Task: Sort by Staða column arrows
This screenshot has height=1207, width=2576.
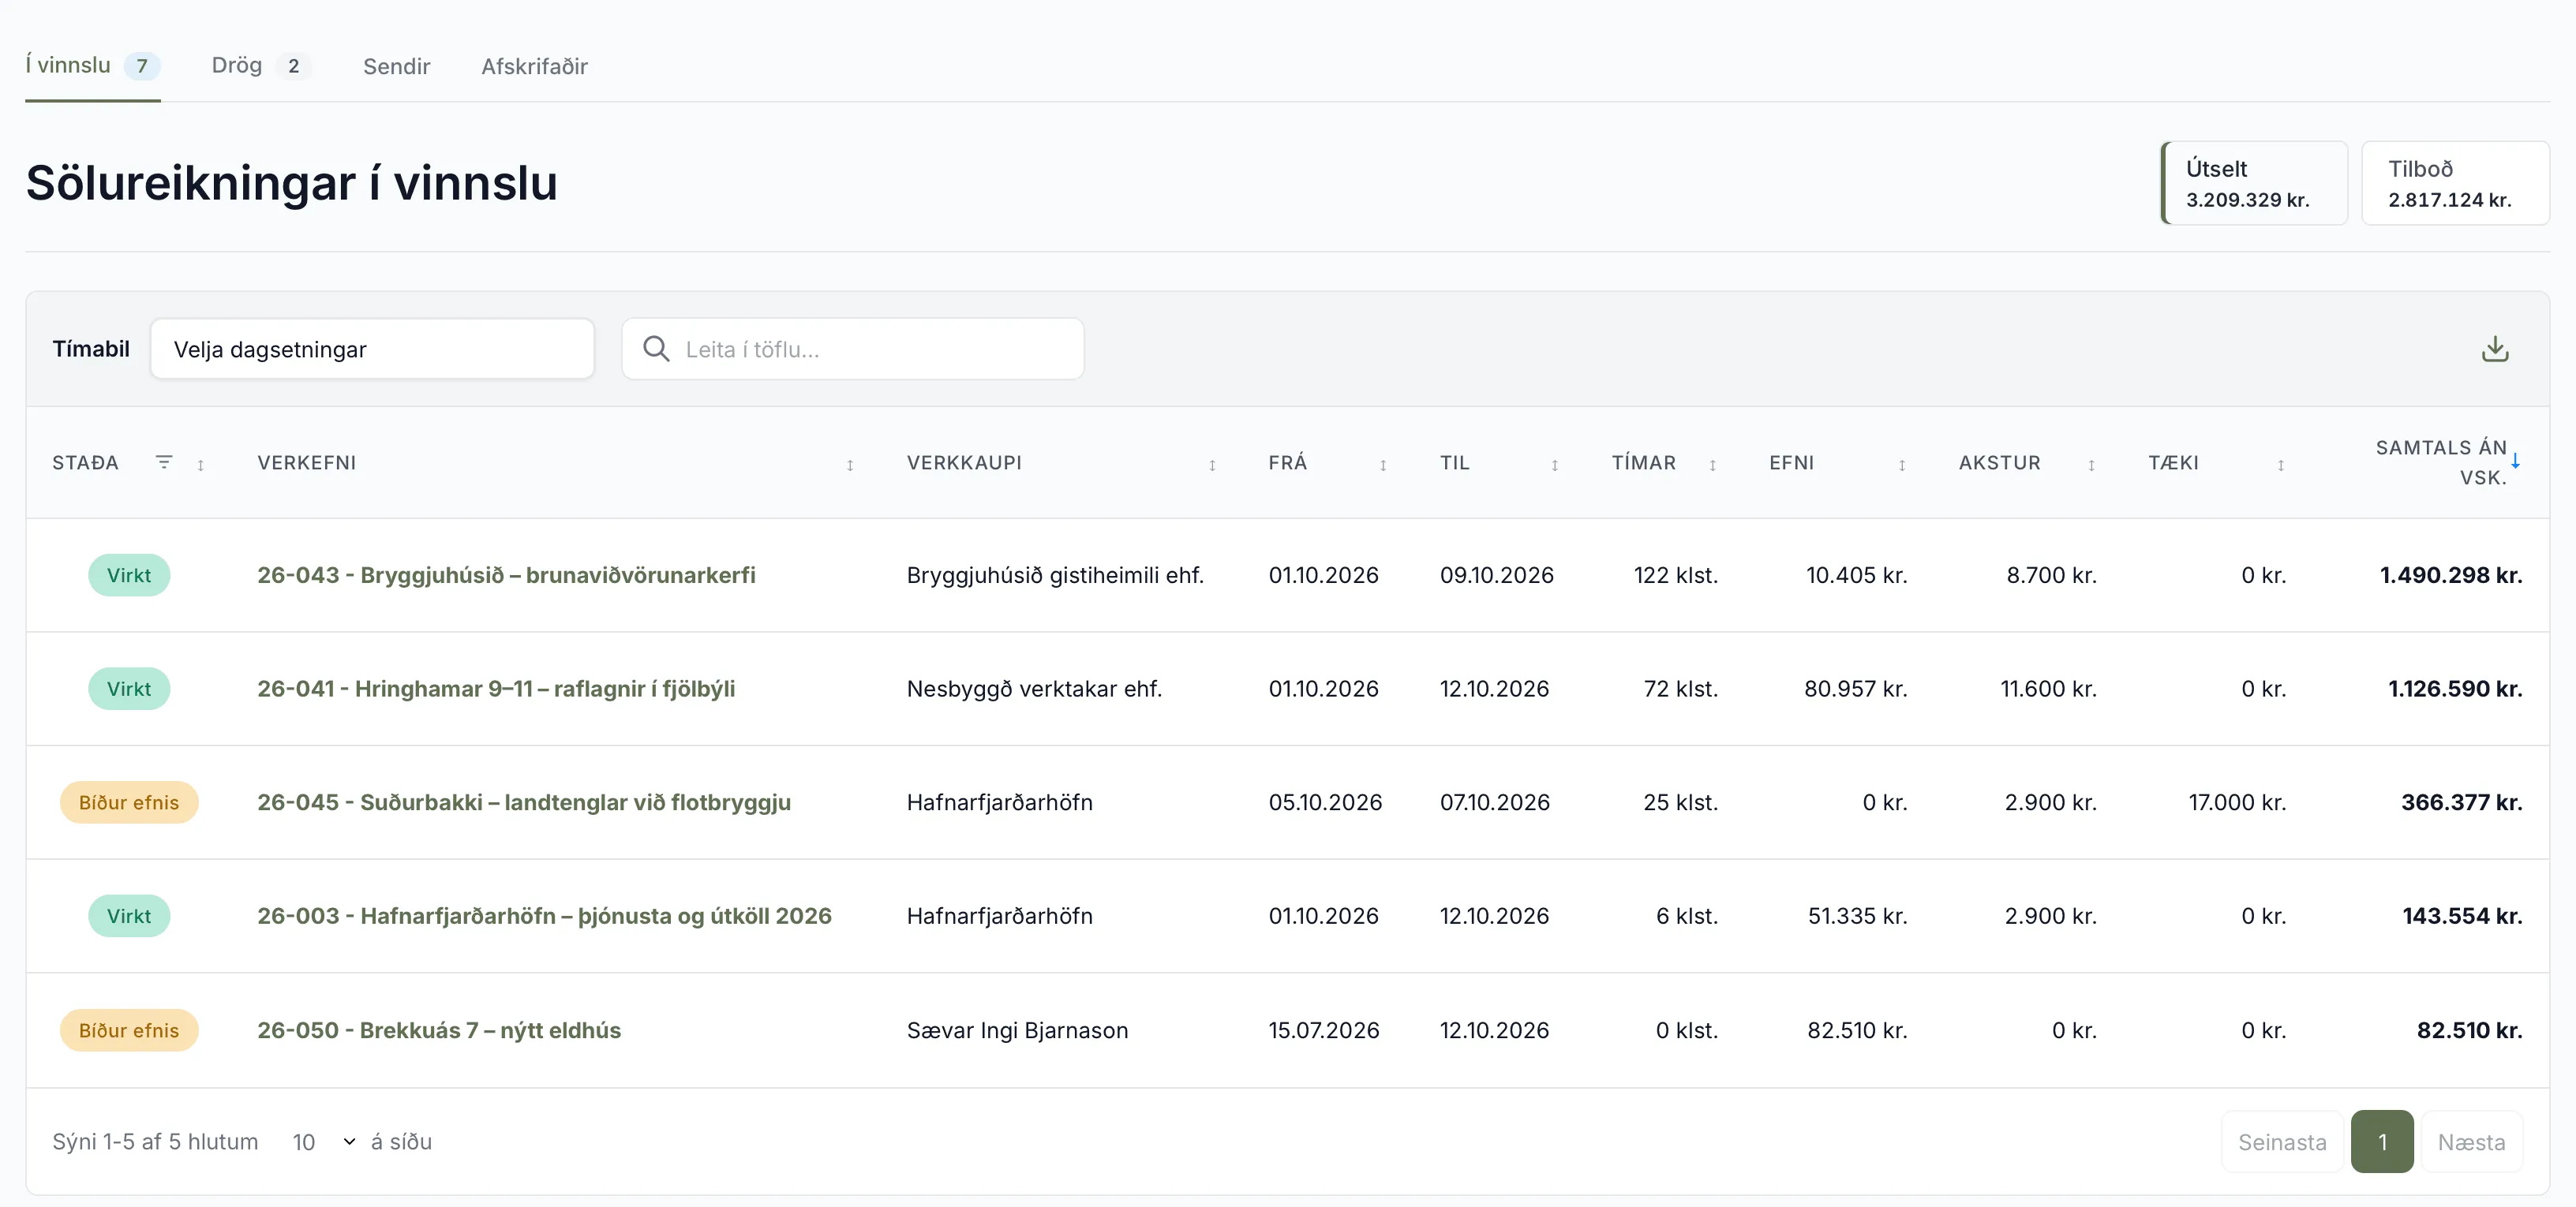Action: coord(201,465)
